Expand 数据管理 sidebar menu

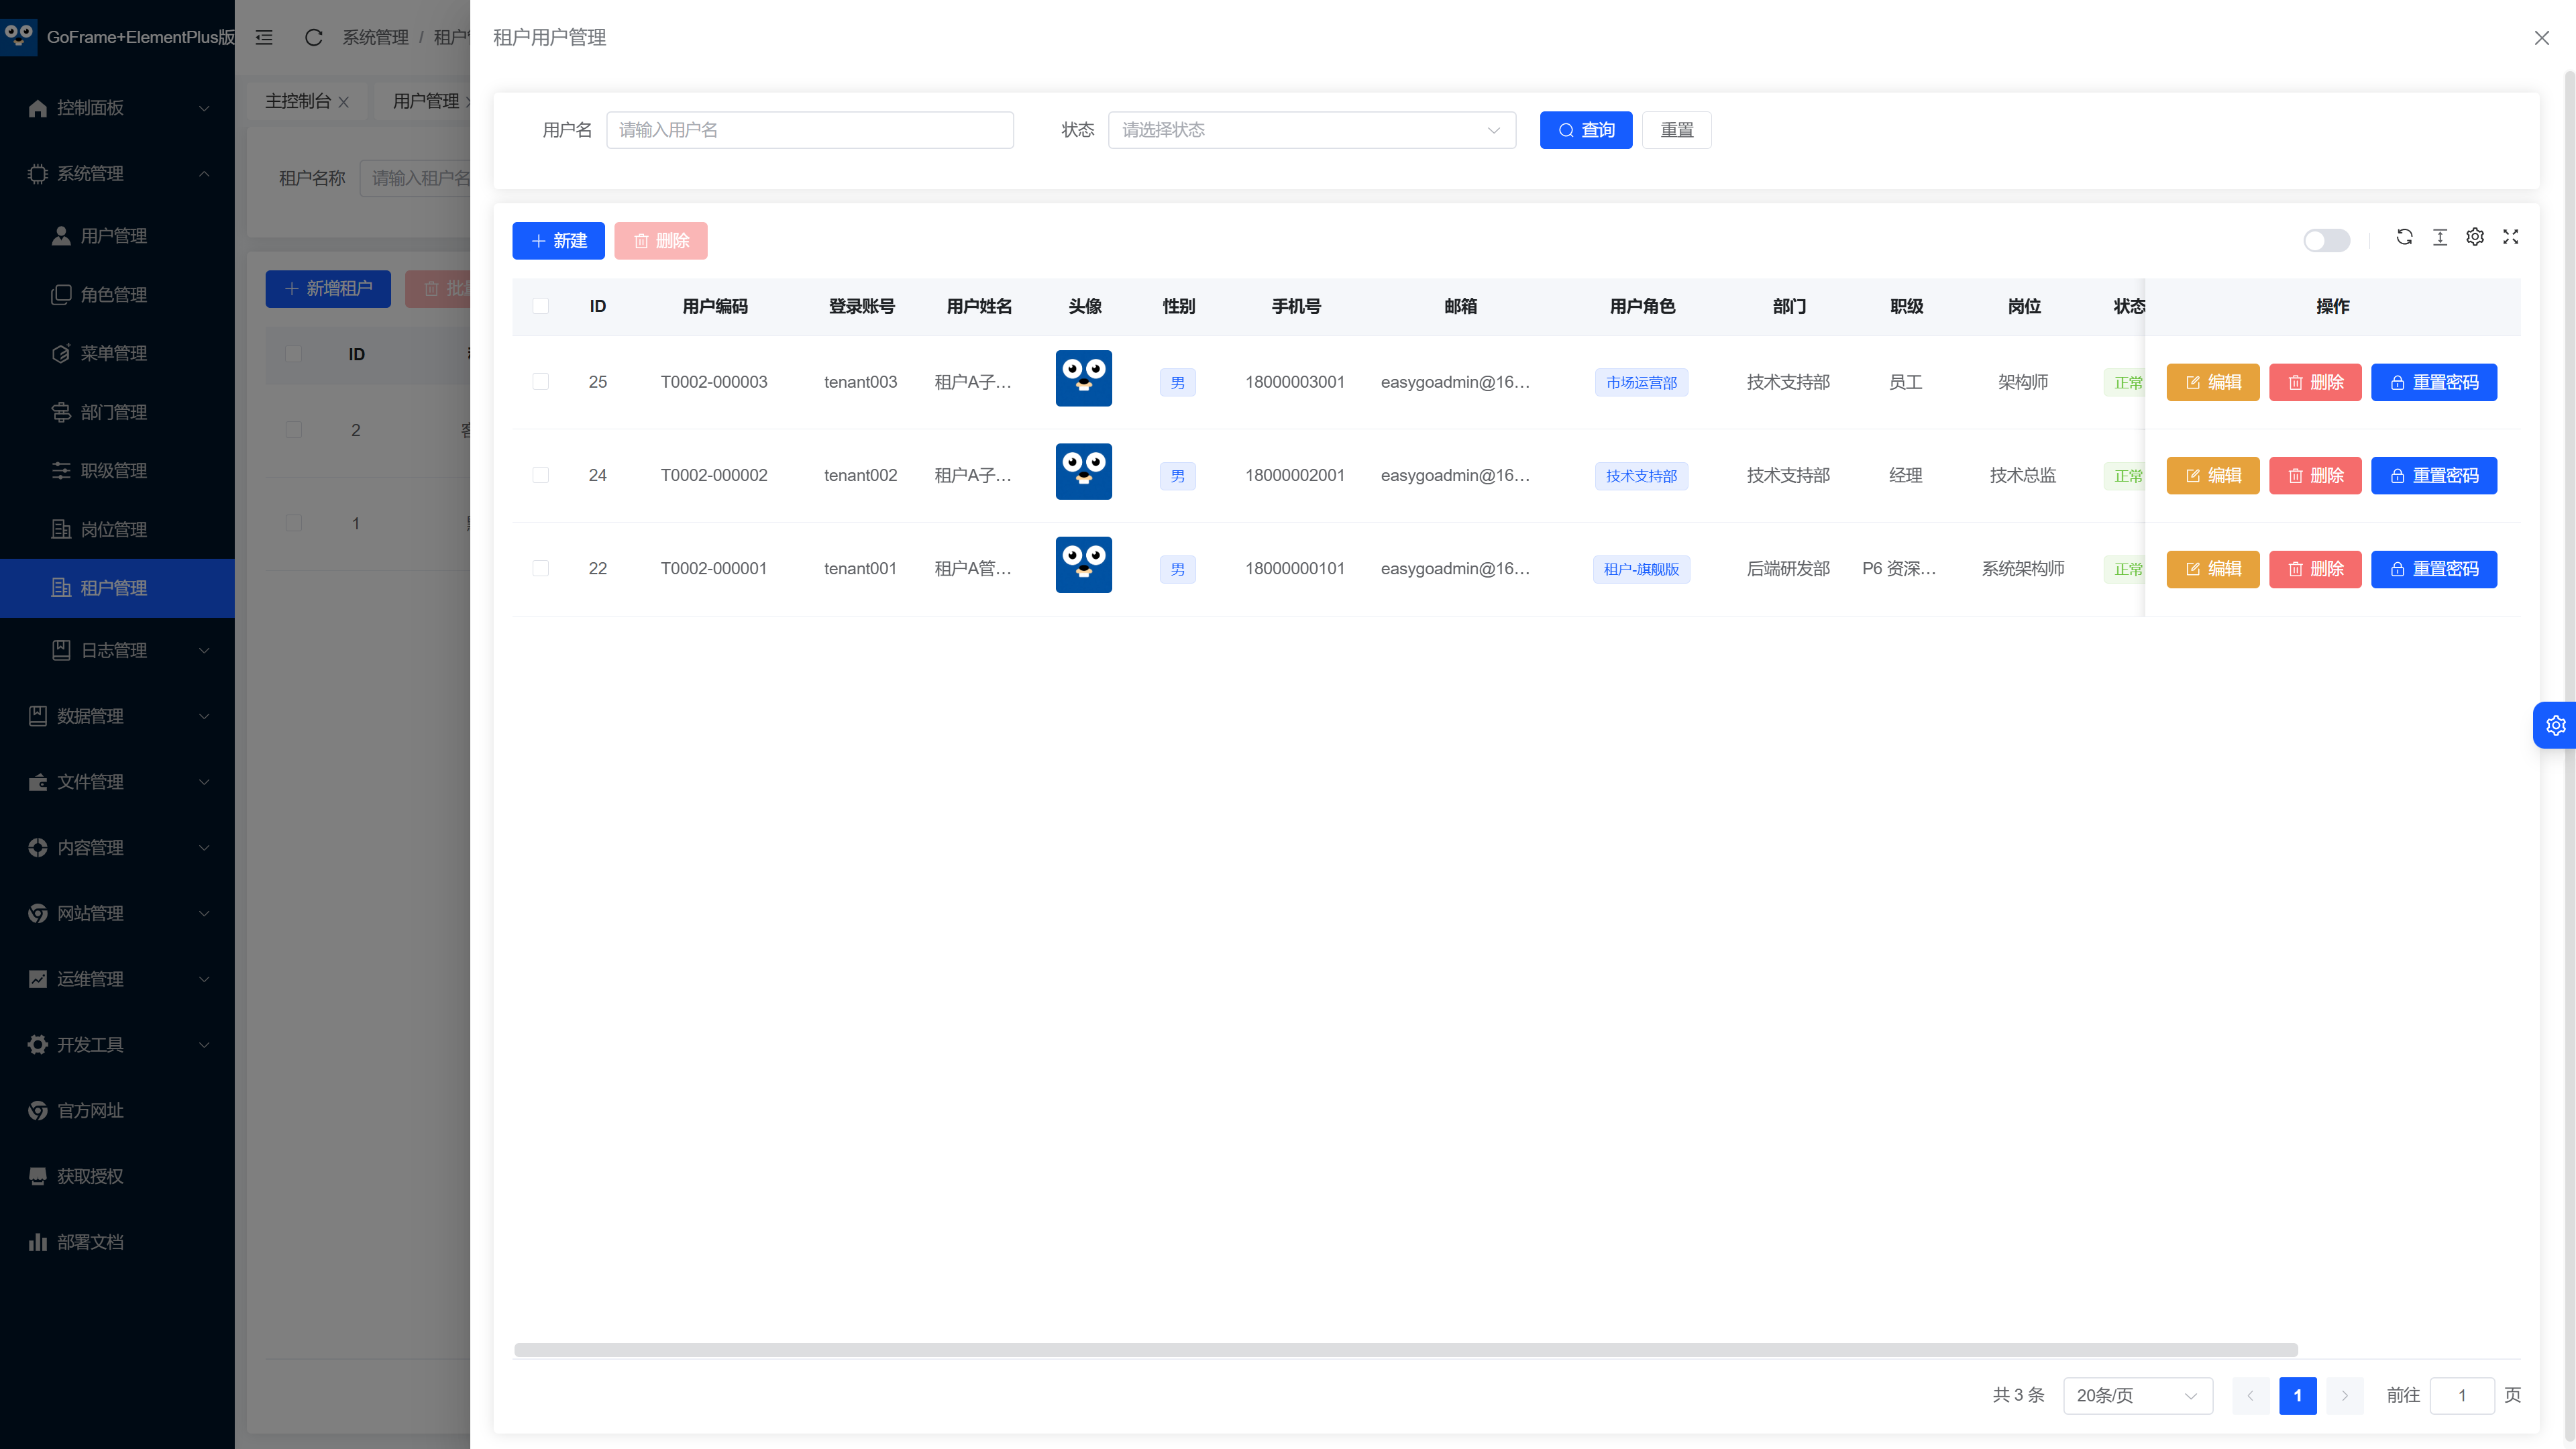click(117, 716)
